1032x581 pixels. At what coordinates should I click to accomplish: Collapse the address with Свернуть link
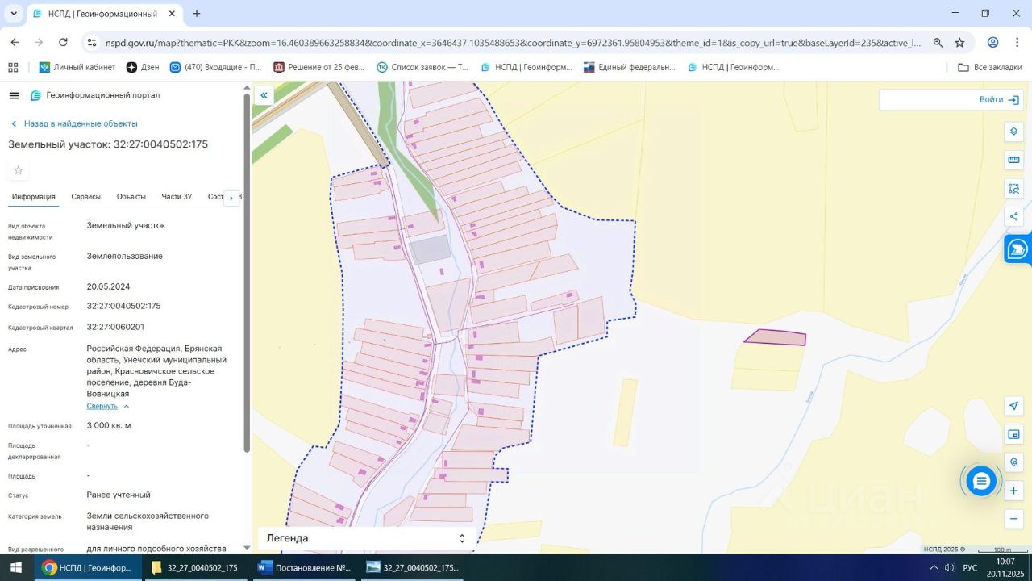[108, 406]
